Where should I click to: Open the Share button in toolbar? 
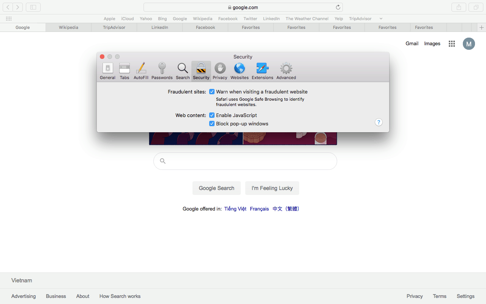pyautogui.click(x=459, y=7)
